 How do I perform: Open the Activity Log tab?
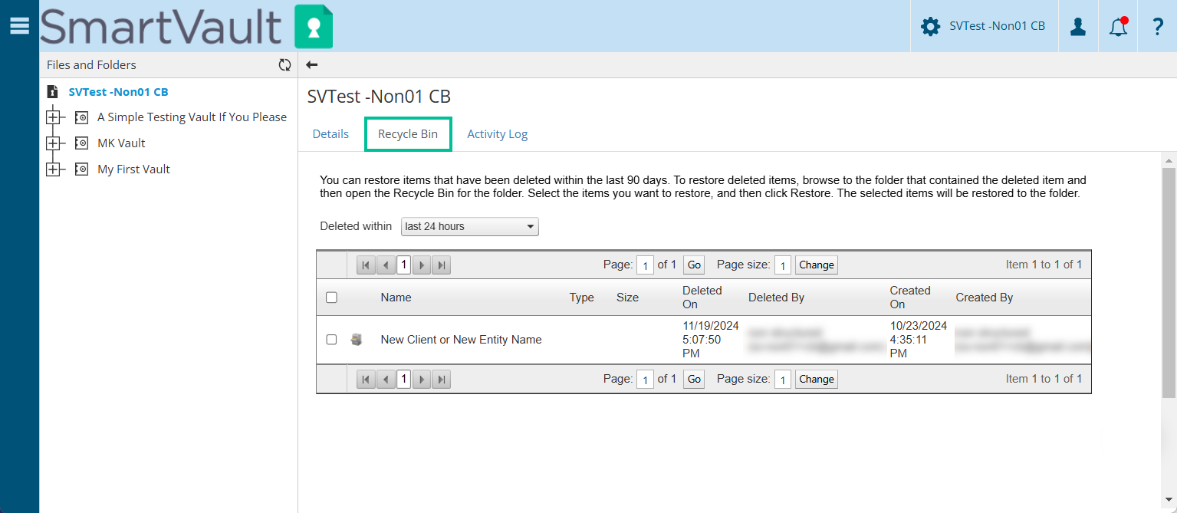tap(498, 134)
